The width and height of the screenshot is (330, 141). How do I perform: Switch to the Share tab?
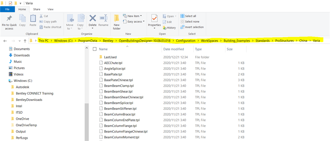37,9
